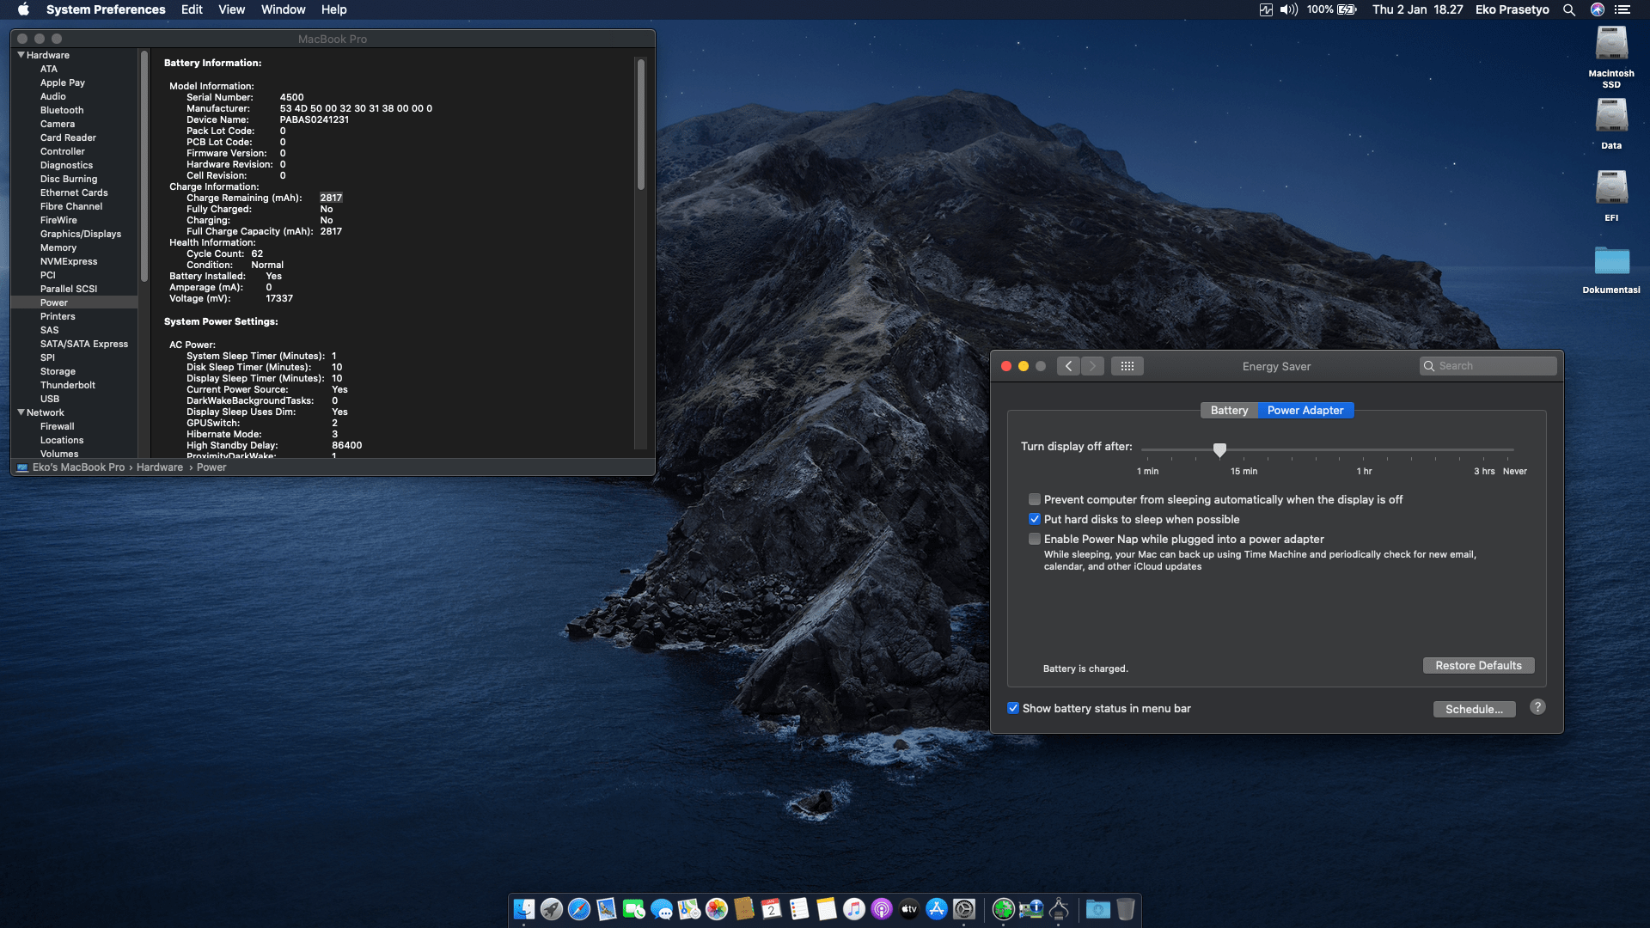Open the Schedule... dialog
The width and height of the screenshot is (1650, 928).
click(x=1474, y=709)
